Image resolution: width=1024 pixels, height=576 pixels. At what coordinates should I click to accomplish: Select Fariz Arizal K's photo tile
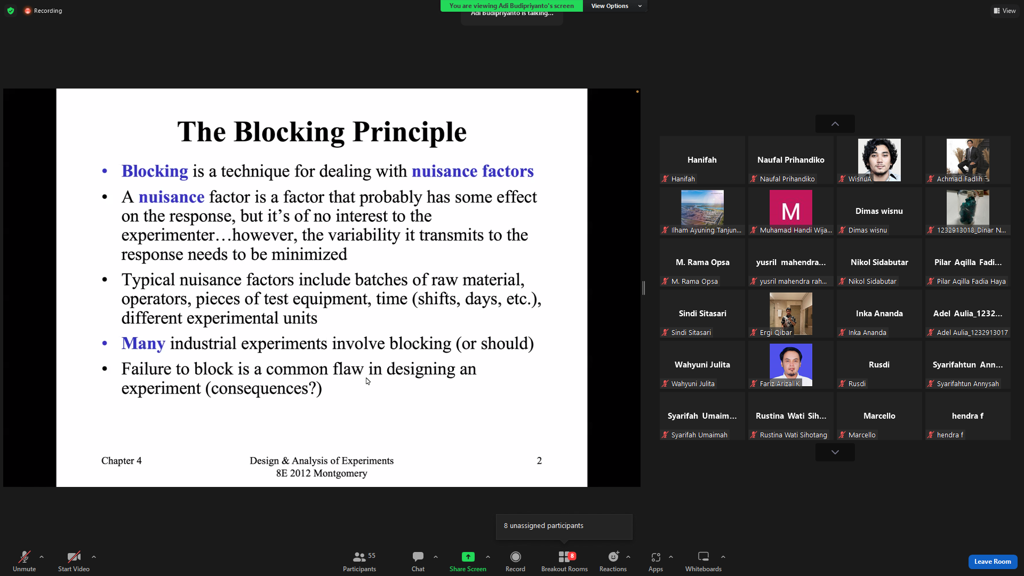click(791, 365)
